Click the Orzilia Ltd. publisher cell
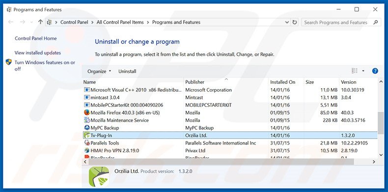 click(196, 136)
